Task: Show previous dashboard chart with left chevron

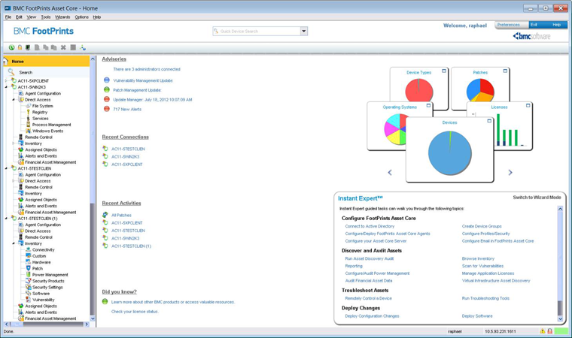Action: [390, 172]
